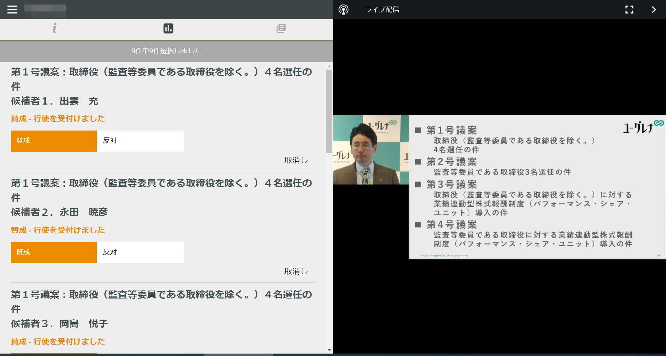Click the 賛成 status under 岡島 悦子
The image size is (666, 356).
coord(58,341)
